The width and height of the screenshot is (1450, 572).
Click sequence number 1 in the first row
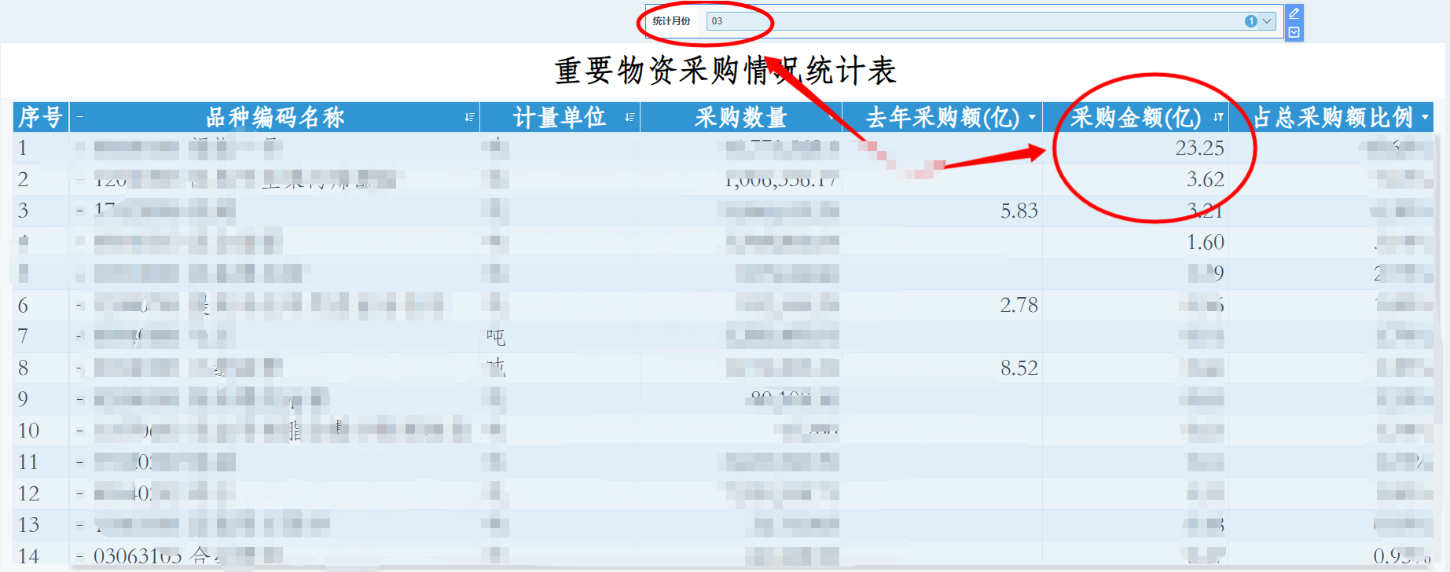23,148
